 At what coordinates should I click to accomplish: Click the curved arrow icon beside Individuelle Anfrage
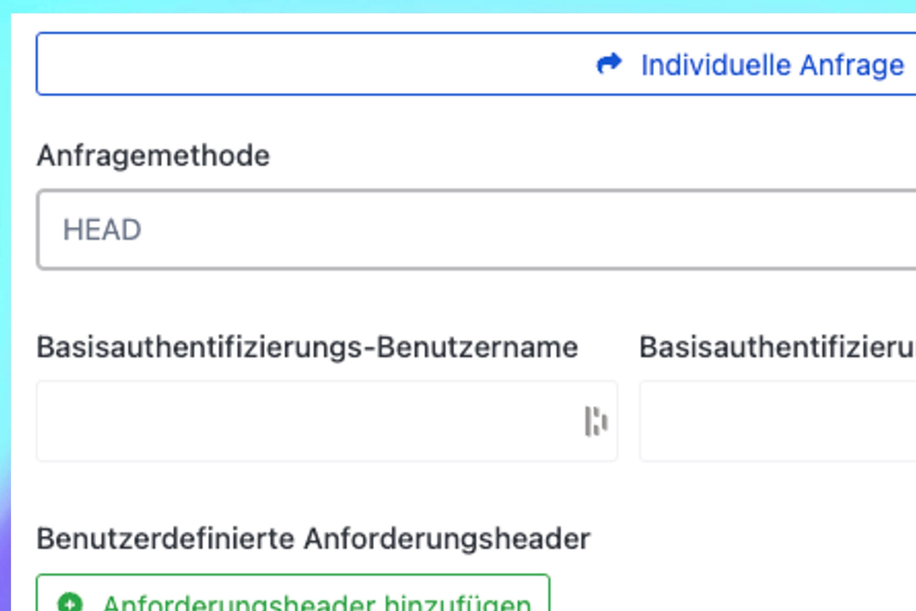(609, 64)
